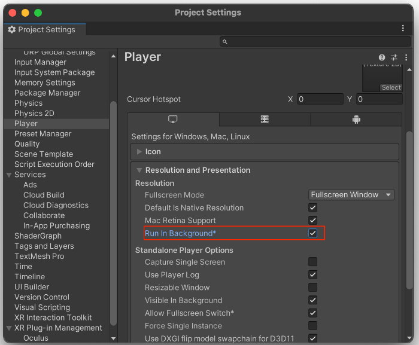Open Preset Manager settings
The width and height of the screenshot is (419, 345).
point(42,134)
